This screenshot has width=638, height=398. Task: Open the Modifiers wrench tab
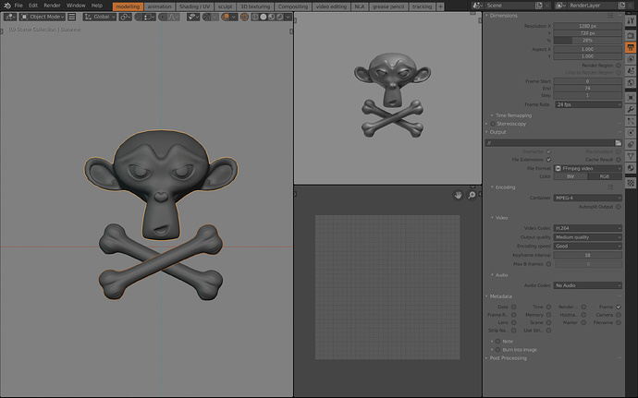pos(631,109)
